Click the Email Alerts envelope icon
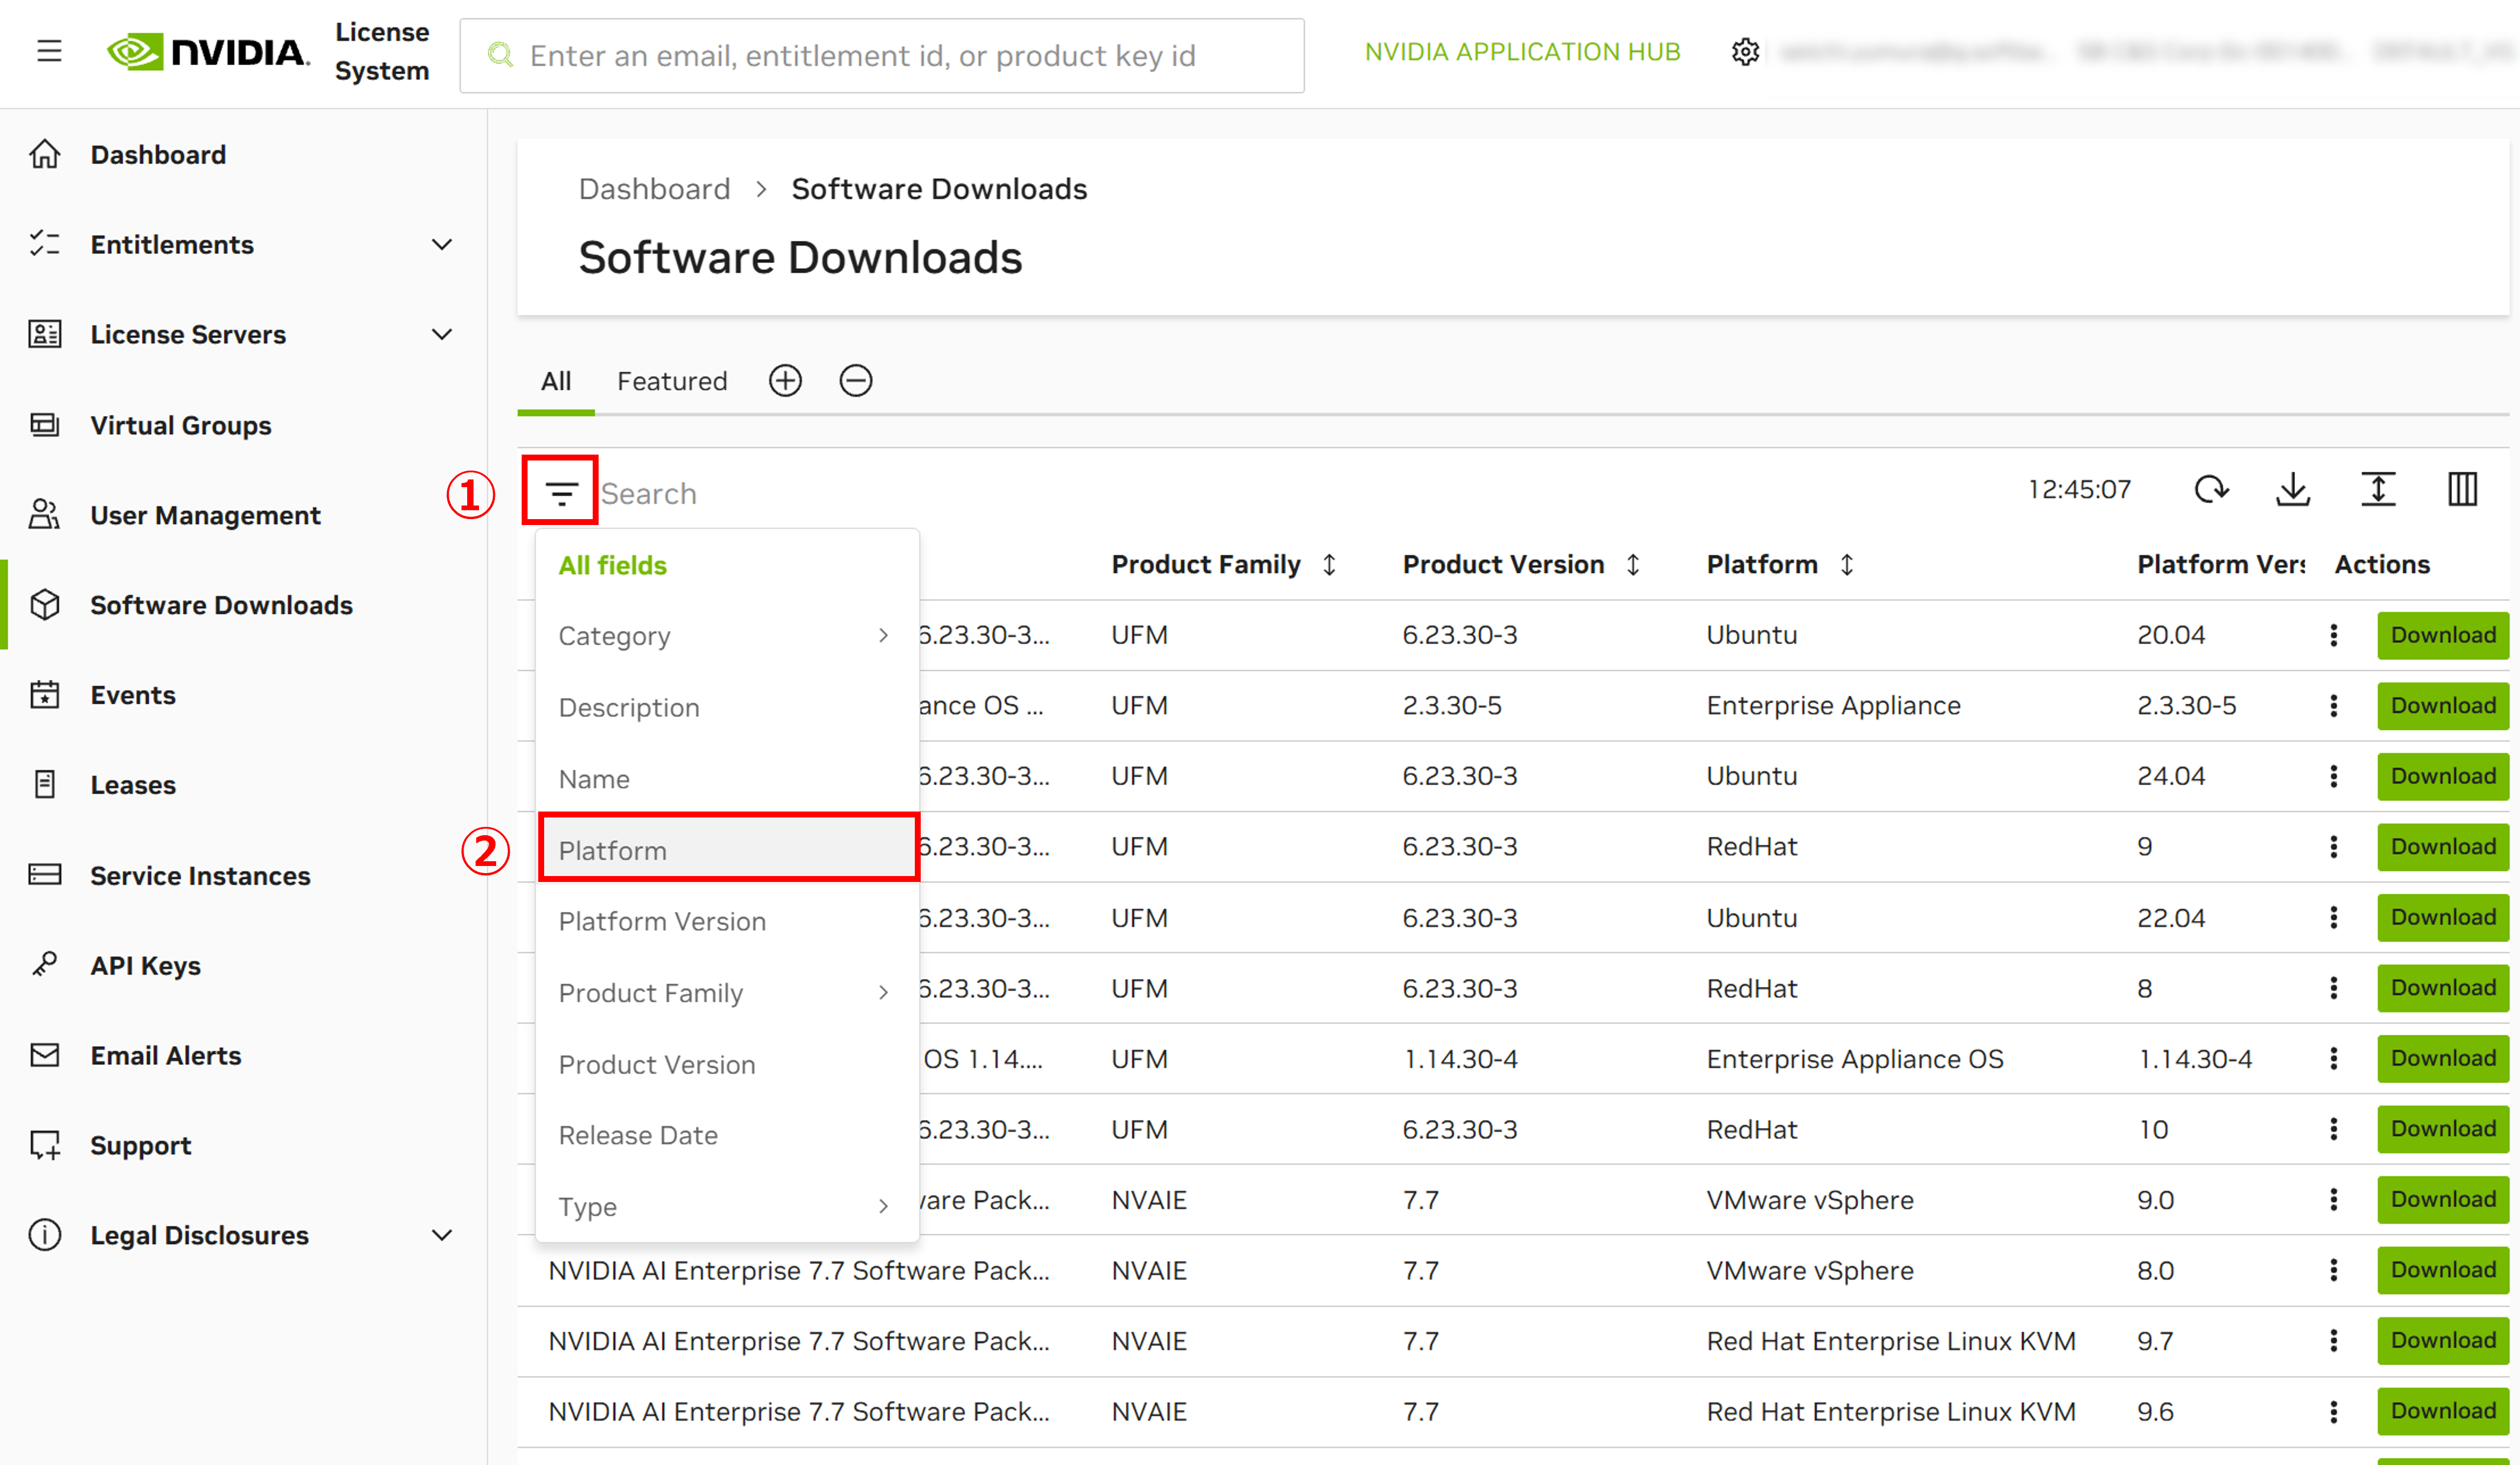Screen dimensions: 2520x1465 point(45,1055)
